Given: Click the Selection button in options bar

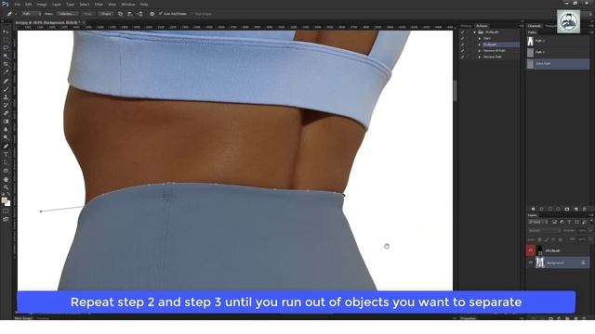Looking at the screenshot, I should [x=67, y=14].
